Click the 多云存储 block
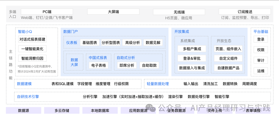279x119 pixels. coord(62,111)
